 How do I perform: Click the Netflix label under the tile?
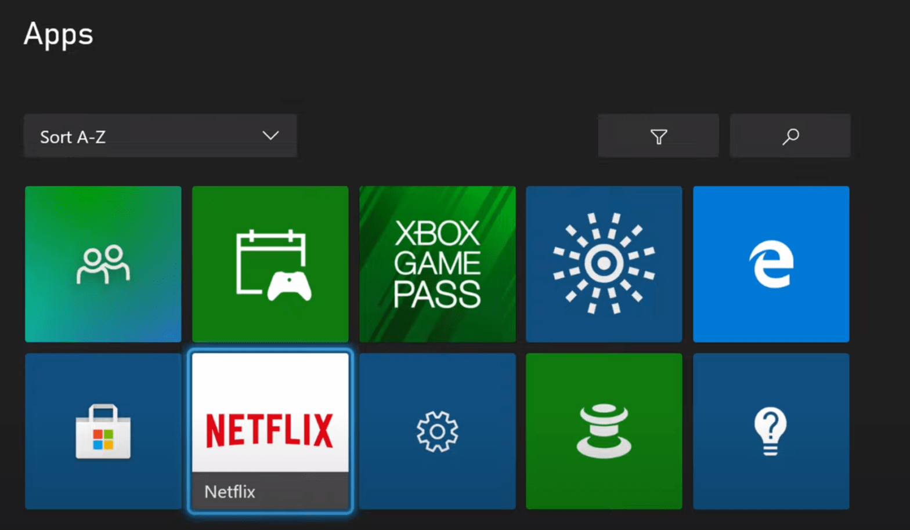click(x=230, y=492)
